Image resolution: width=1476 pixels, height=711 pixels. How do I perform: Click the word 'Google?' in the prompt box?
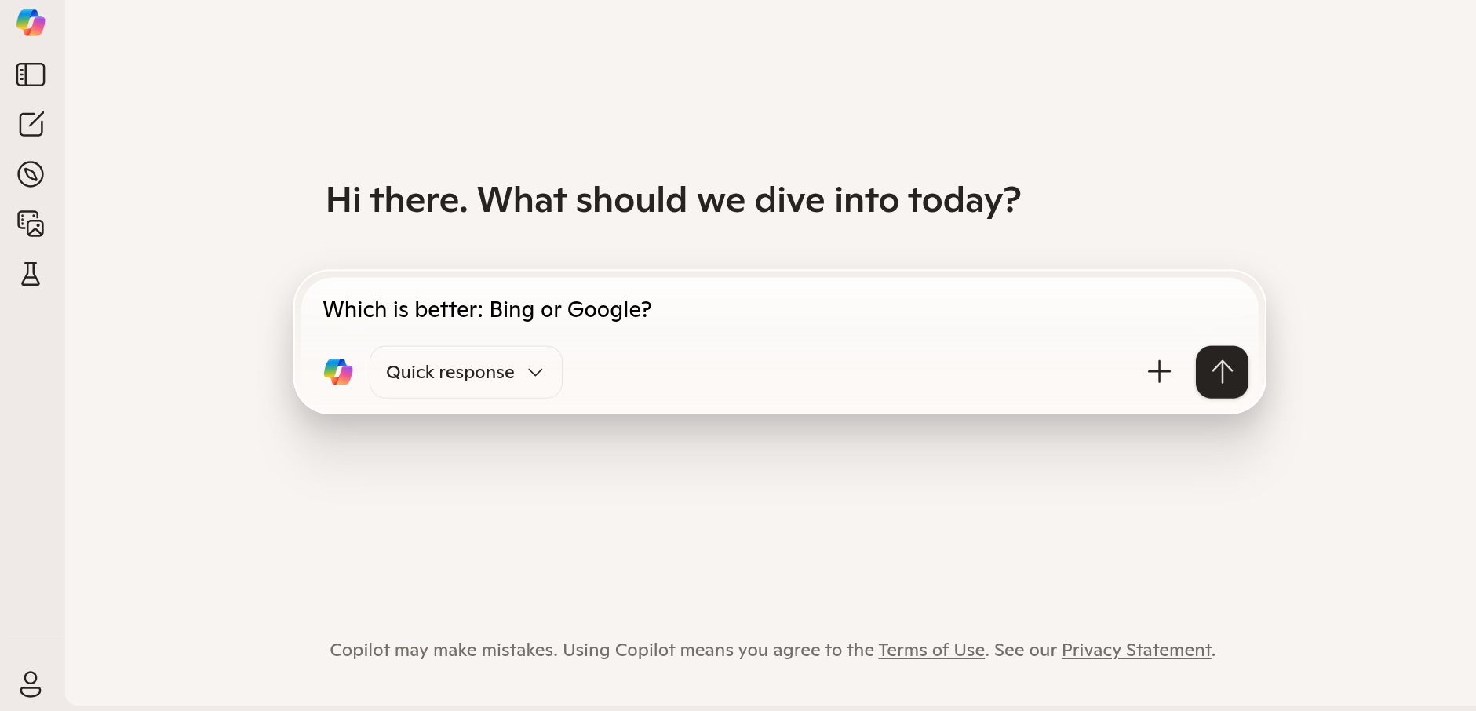pyautogui.click(x=609, y=310)
